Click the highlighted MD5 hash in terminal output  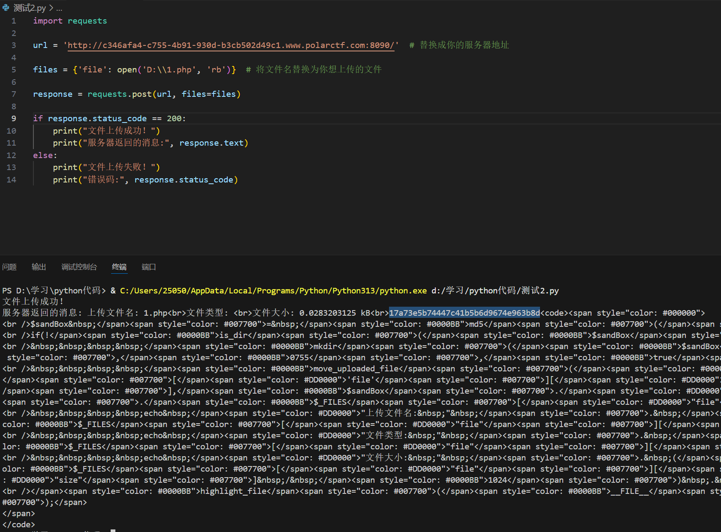point(464,313)
